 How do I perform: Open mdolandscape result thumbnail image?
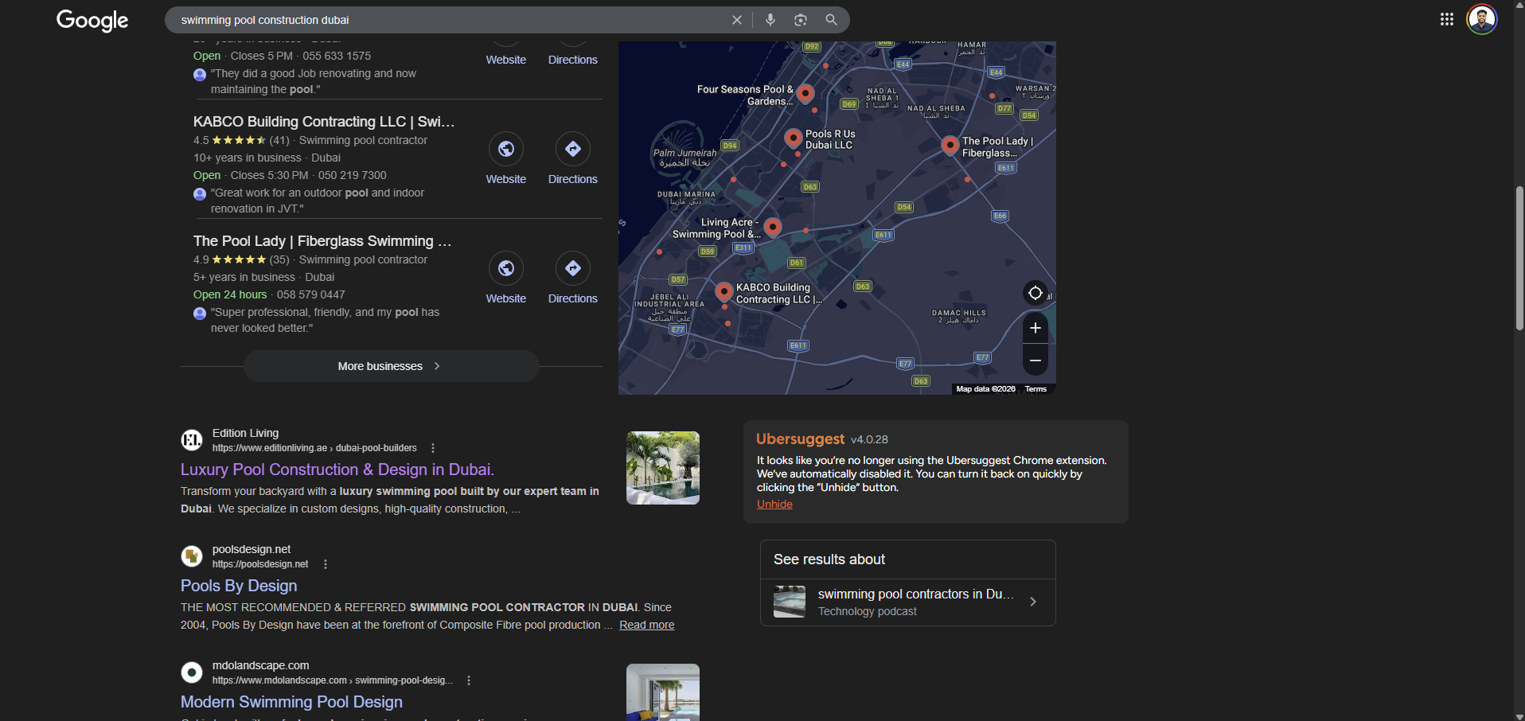click(663, 692)
